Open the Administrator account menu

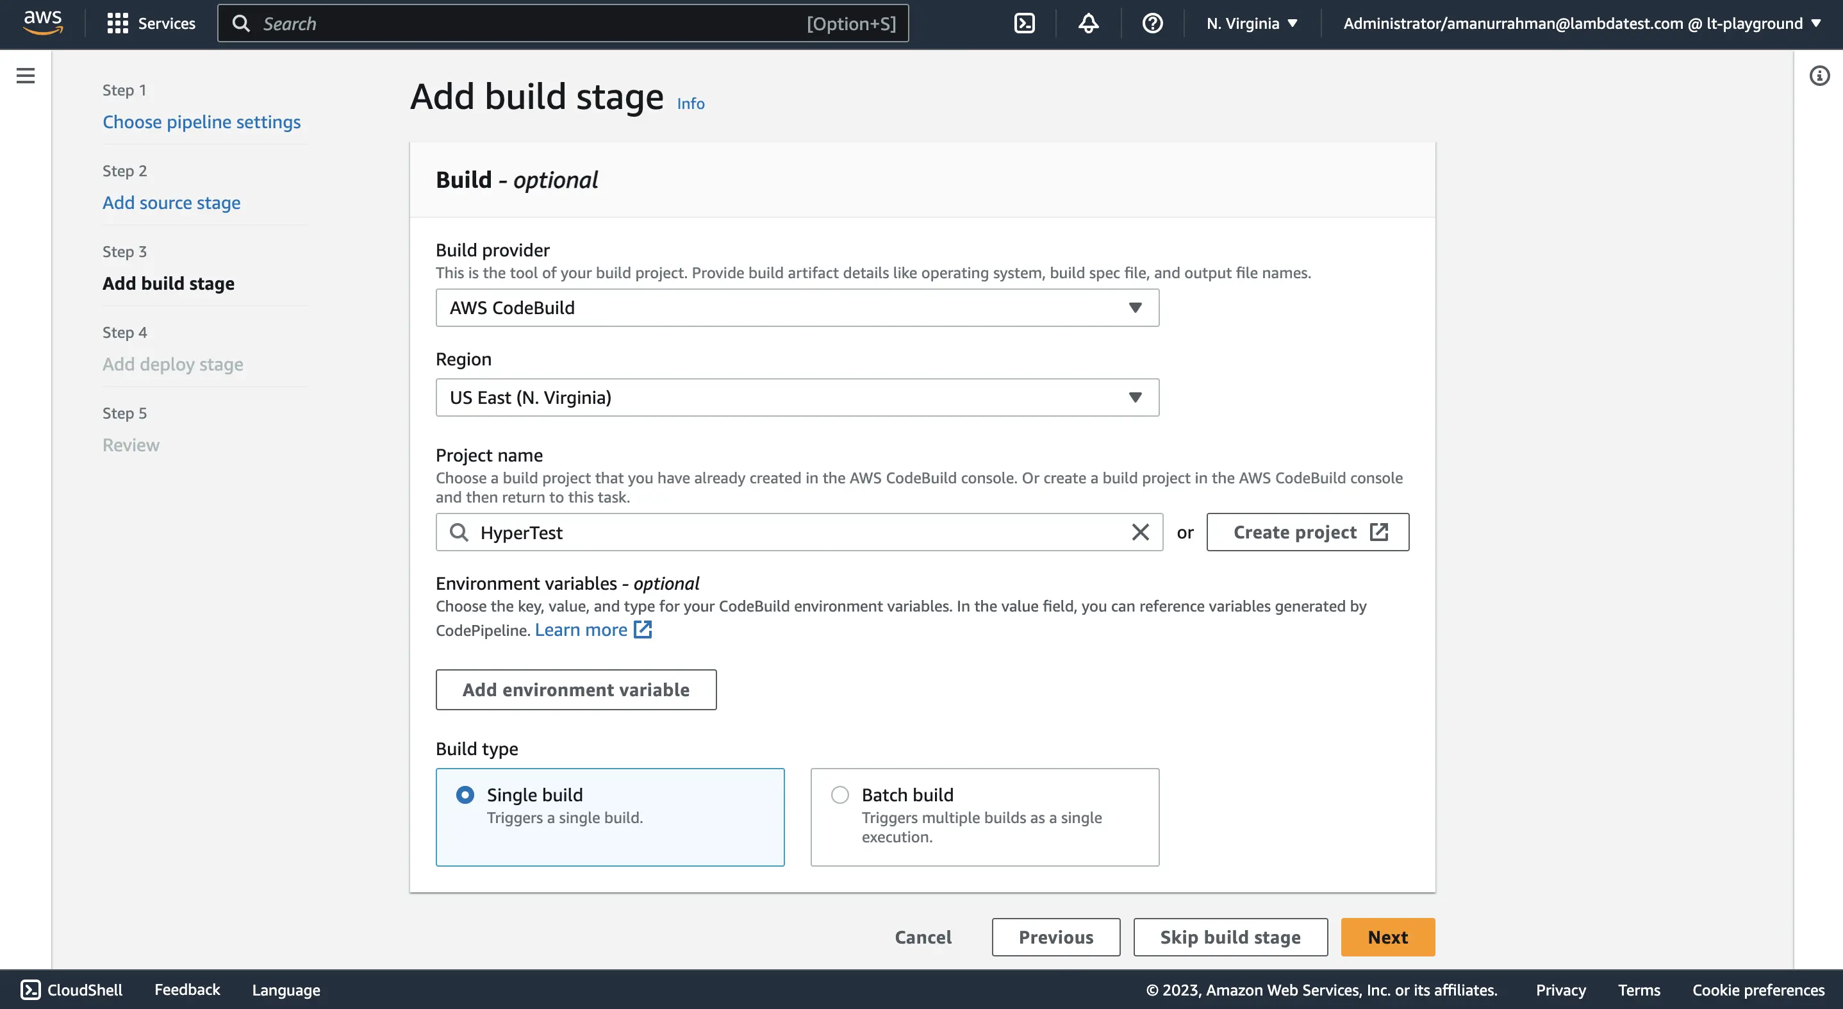click(x=1581, y=23)
